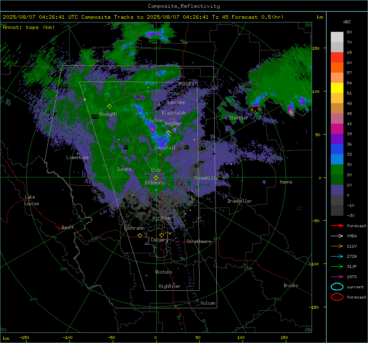Click the red forecast arrow in legend
Viewport: 368px width, 343px height.
click(x=337, y=226)
